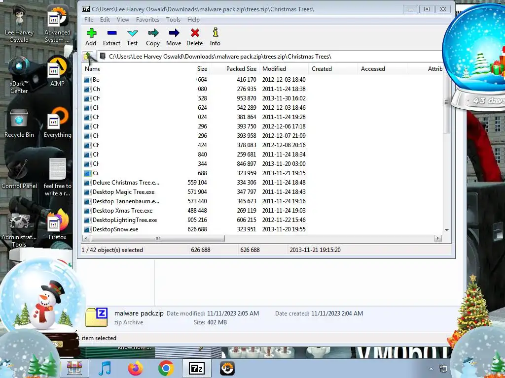The image size is (505, 378).
Task: Select Deluxe Christmas Tree.exe file
Action: coord(126,183)
